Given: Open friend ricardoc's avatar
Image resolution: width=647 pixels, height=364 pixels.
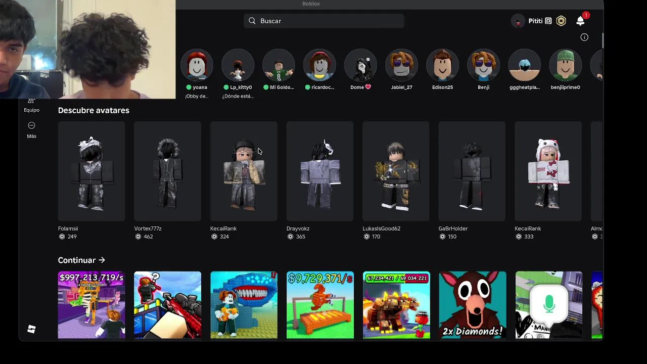Looking at the screenshot, I should 319,65.
